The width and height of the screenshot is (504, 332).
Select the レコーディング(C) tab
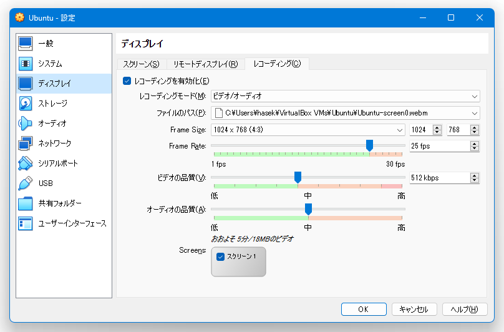[277, 64]
